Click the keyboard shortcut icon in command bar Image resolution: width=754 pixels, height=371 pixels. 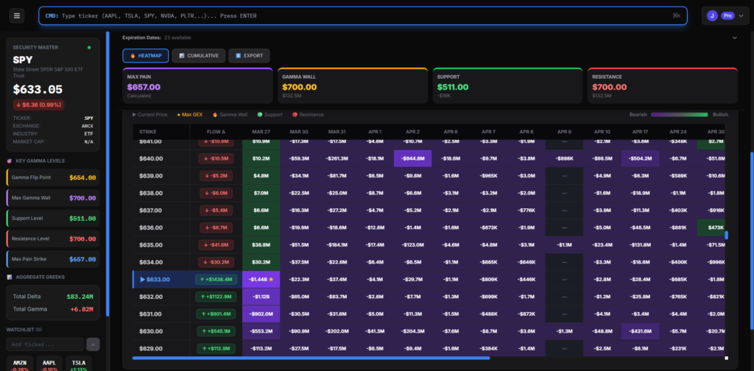[677, 16]
